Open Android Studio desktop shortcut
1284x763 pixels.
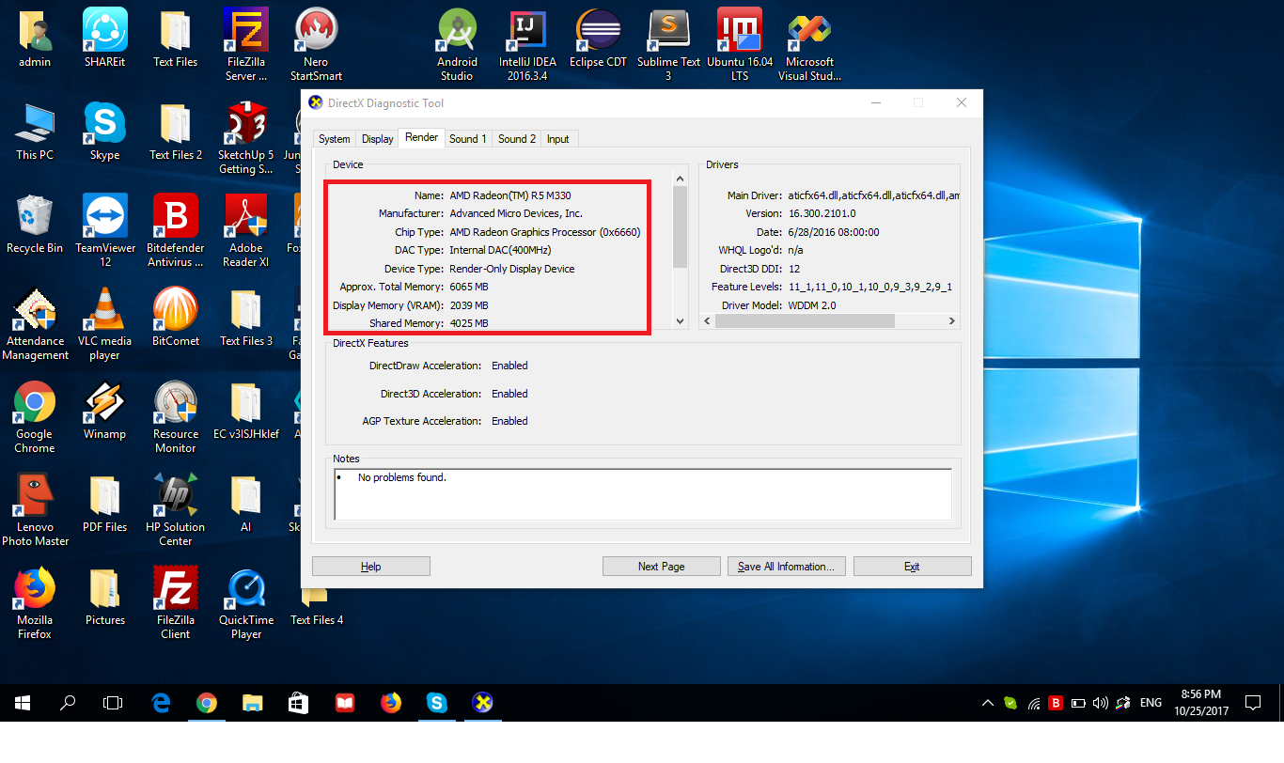[457, 44]
